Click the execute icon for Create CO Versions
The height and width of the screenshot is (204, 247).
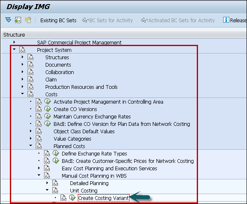click(x=48, y=109)
